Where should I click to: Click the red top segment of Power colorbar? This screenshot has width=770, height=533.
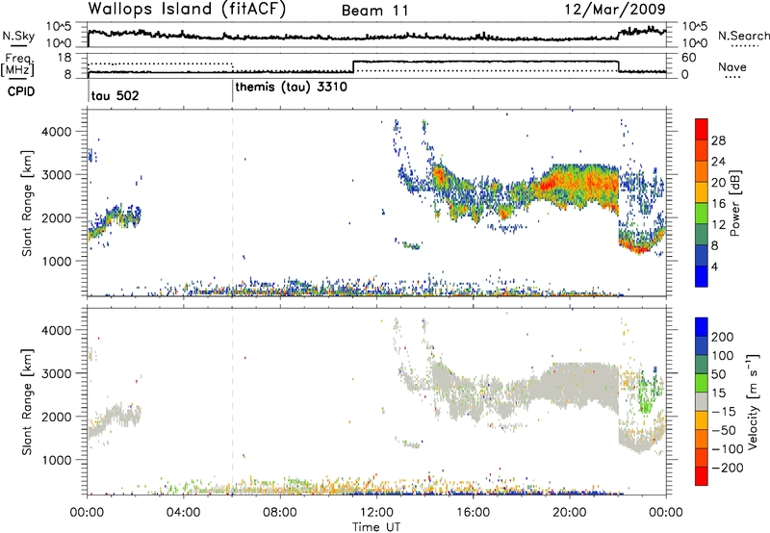pyautogui.click(x=702, y=129)
